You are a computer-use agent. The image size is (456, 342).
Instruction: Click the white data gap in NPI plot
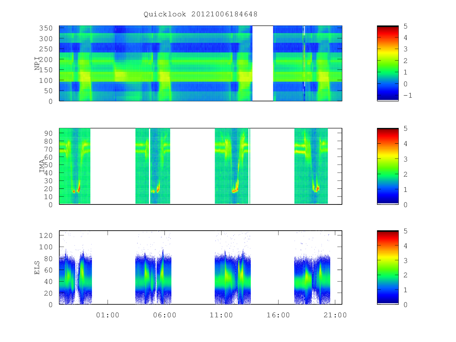click(263, 63)
